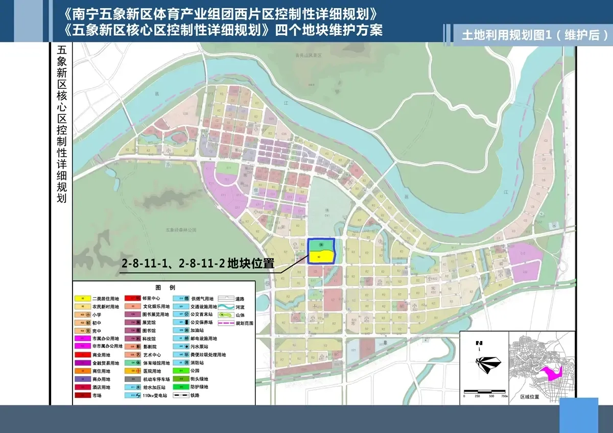Click the 污水泵站 sewage pump legend icon

tap(186, 347)
